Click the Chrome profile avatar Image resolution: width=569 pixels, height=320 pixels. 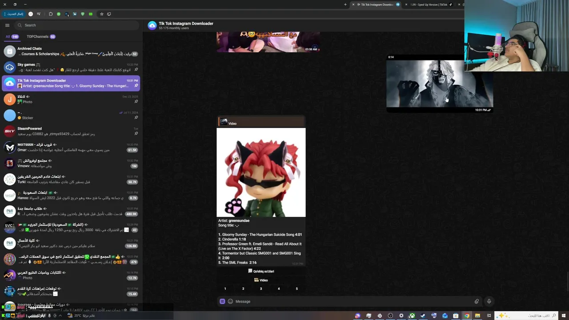pyautogui.click(x=31, y=14)
